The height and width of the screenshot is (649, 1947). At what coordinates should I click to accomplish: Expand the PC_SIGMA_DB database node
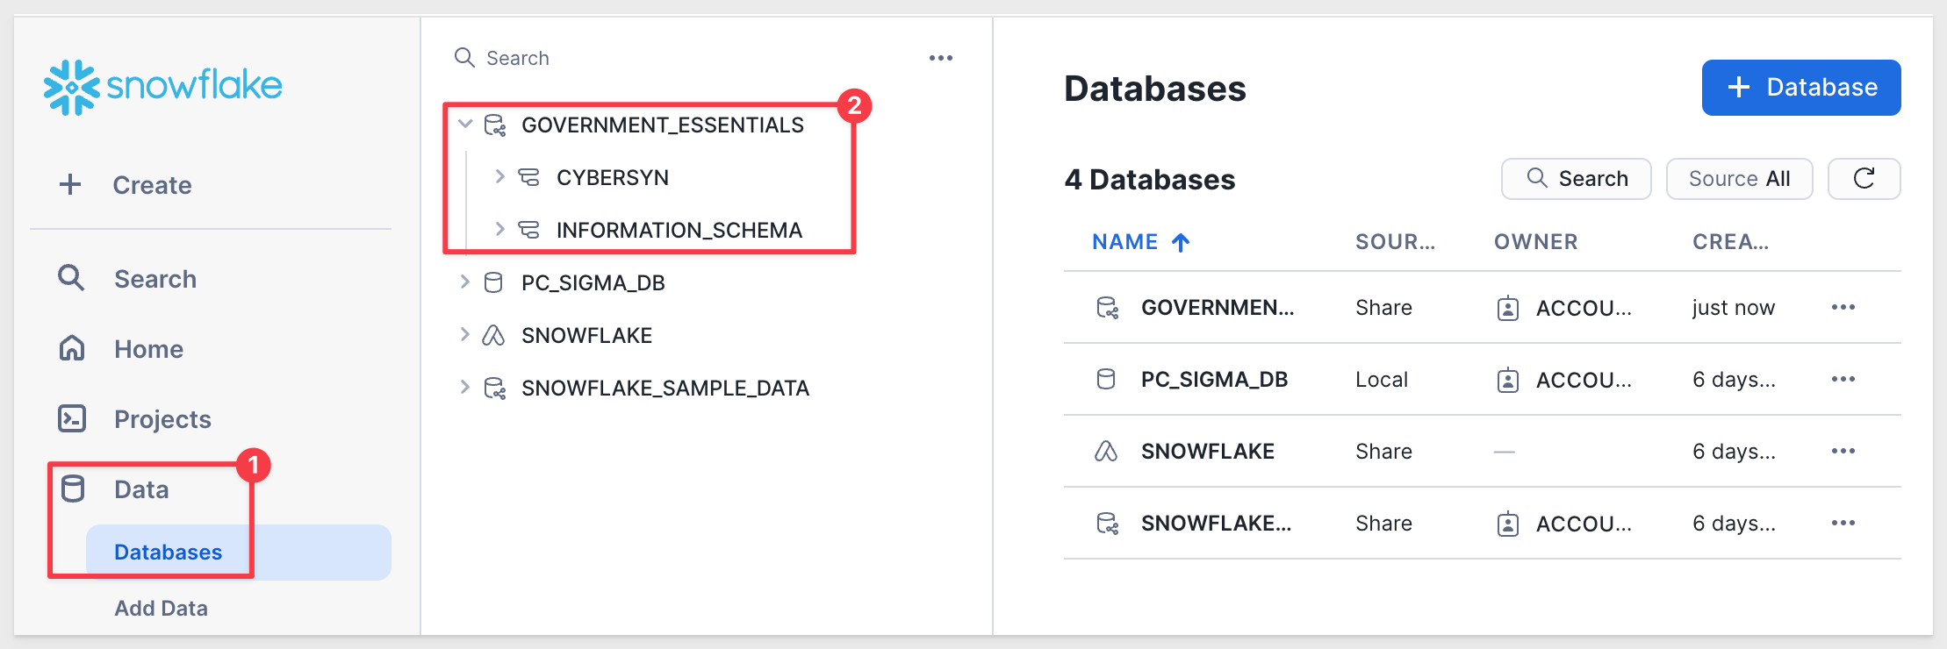pyautogui.click(x=464, y=282)
